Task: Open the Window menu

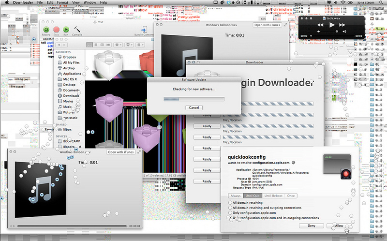Action: (x=89, y=2)
